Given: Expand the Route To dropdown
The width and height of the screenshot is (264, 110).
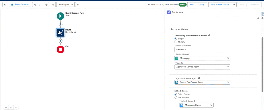Looking at the screenshot, I should [x=202, y=67].
